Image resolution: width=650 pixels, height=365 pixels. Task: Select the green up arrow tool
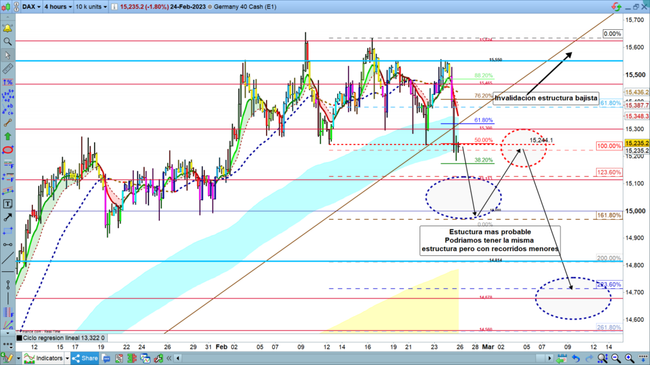click(x=8, y=136)
